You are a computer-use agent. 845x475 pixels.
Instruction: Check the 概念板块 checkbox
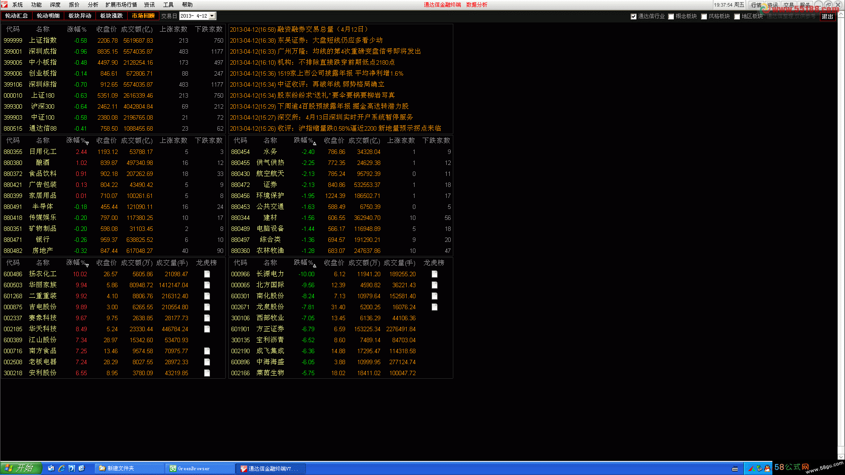pyautogui.click(x=671, y=16)
